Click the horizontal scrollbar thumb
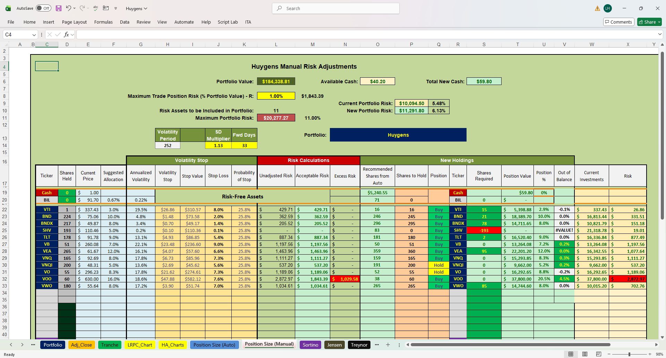666x358 pixels. pyautogui.click(x=510, y=345)
